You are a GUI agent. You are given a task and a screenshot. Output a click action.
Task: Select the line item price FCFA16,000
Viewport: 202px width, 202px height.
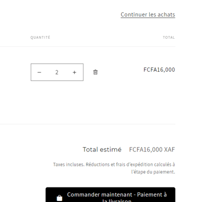pyautogui.click(x=159, y=69)
